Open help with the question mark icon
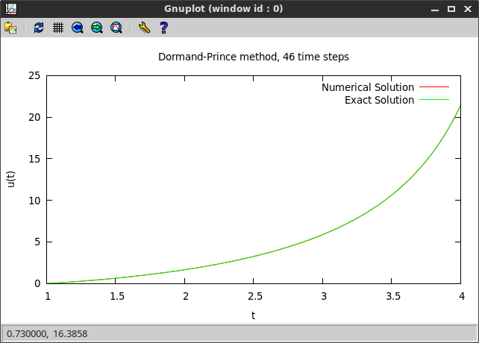 point(163,28)
